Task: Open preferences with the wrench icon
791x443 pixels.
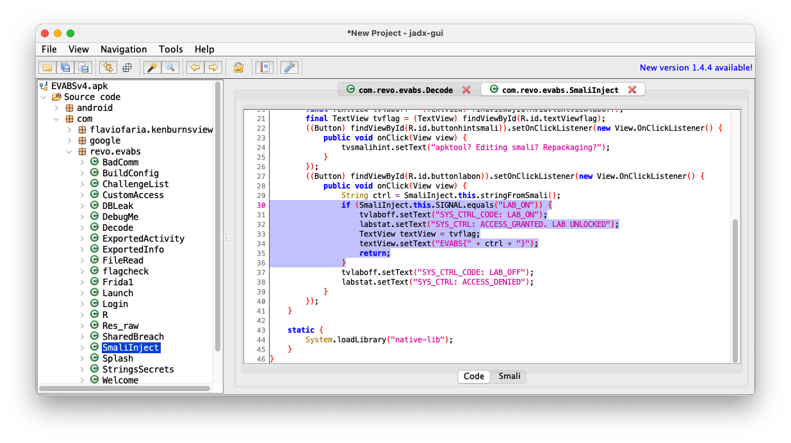Action: click(x=289, y=67)
